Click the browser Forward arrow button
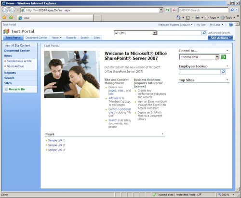The image size is (241, 198). point(12,10)
